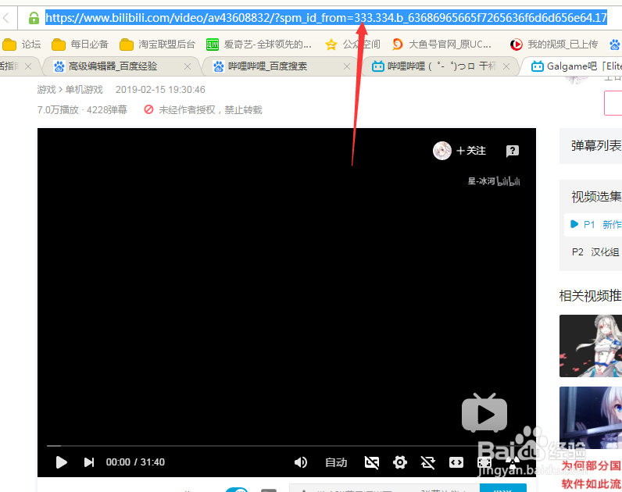Click the uploader avatar in the player
This screenshot has height=492, width=622.
(x=442, y=151)
